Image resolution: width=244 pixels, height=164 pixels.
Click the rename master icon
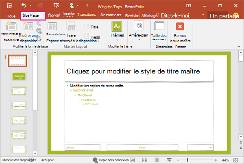point(39,31)
